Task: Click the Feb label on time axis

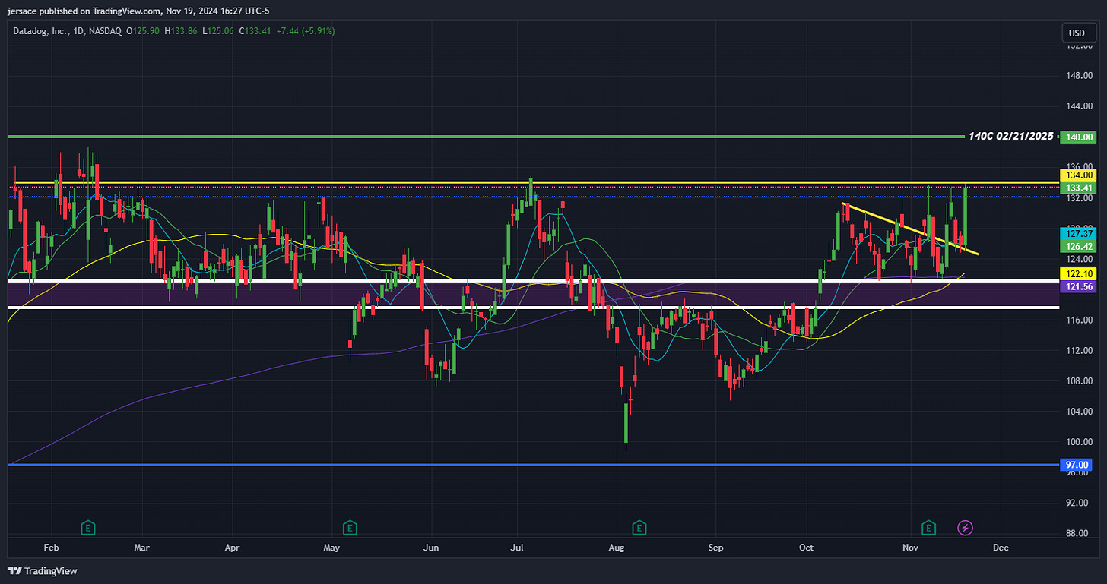Action: point(51,547)
